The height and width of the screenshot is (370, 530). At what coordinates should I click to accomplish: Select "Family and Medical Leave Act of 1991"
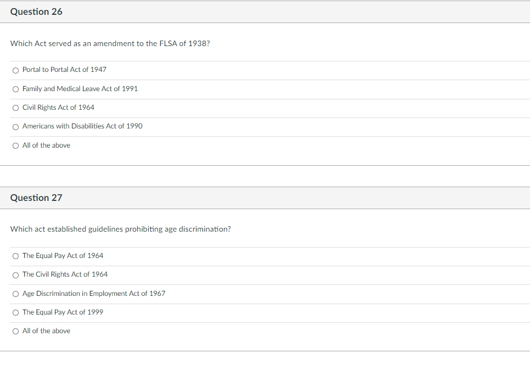[x=15, y=88]
